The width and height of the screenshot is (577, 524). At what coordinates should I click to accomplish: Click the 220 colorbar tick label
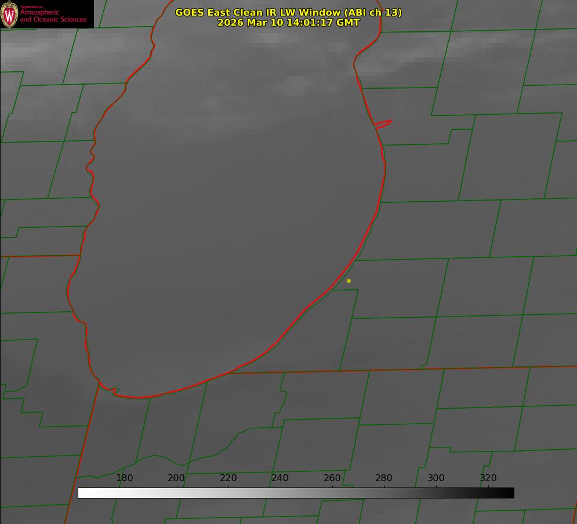coord(228,478)
